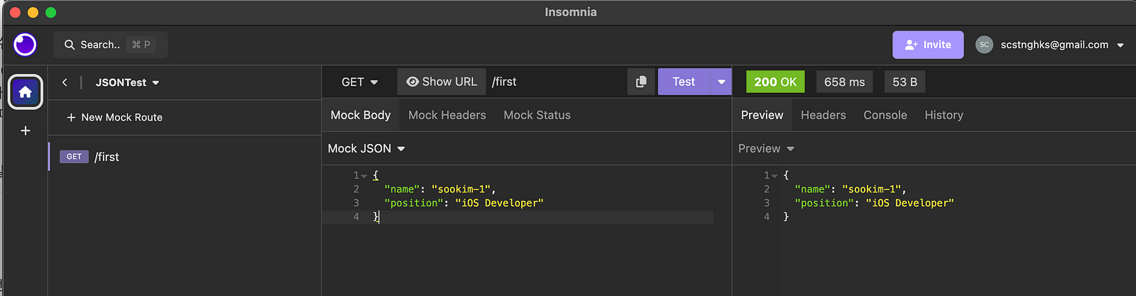
Task: Click the Test button
Action: [x=683, y=82]
